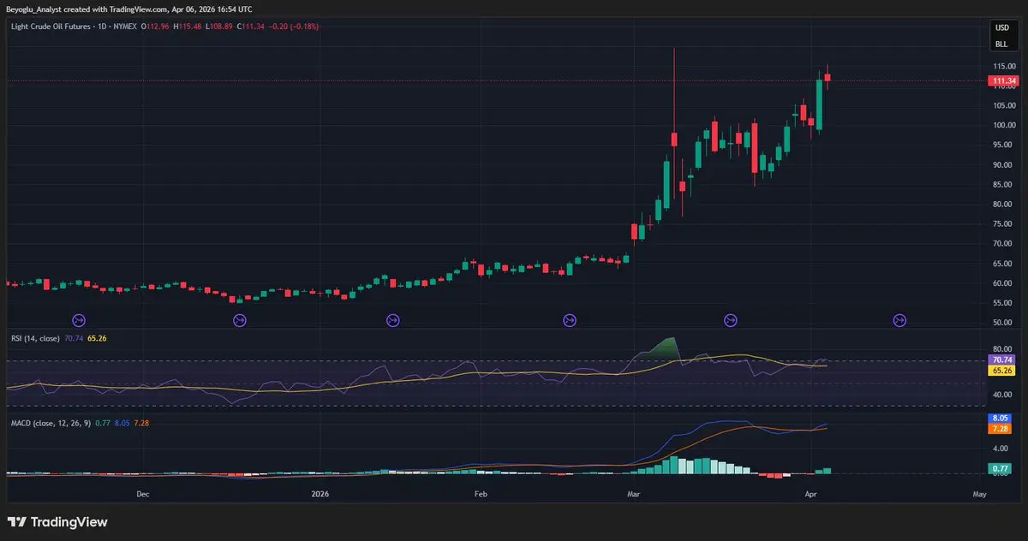Click the MACD (close, 12, 26, 9) legend
This screenshot has width=1028, height=541.
(50, 423)
